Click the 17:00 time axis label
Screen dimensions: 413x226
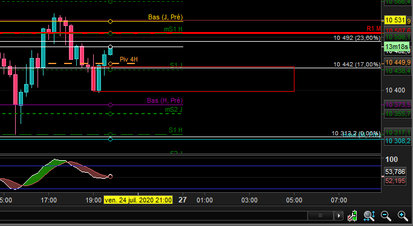(49, 200)
